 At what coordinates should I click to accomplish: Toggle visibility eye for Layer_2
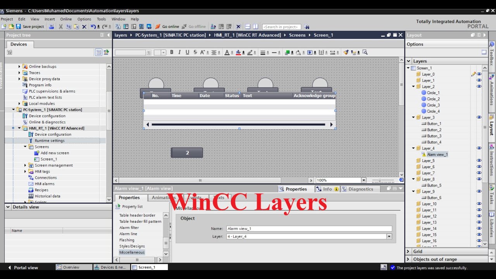tap(479, 86)
